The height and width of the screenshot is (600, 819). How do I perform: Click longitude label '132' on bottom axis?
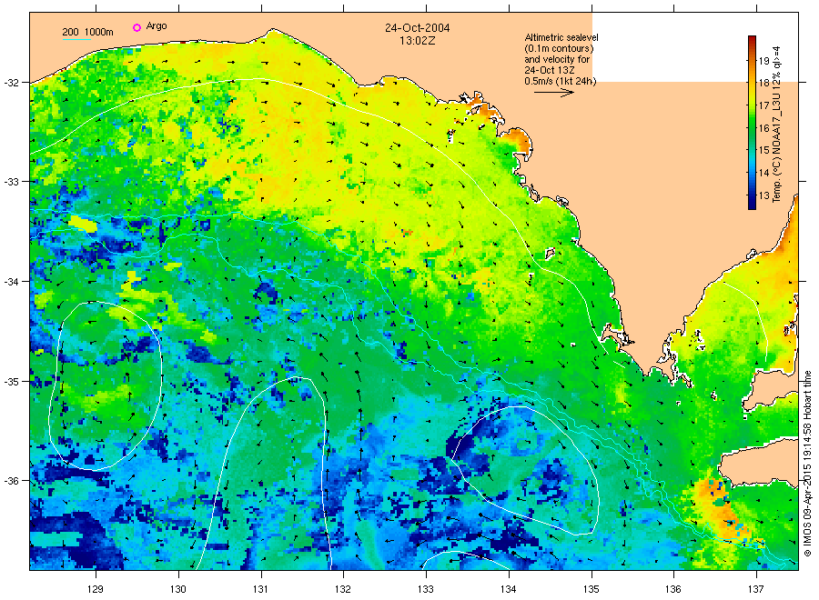click(343, 589)
